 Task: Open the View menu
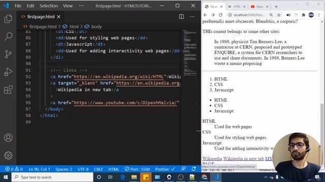pos(68,6)
